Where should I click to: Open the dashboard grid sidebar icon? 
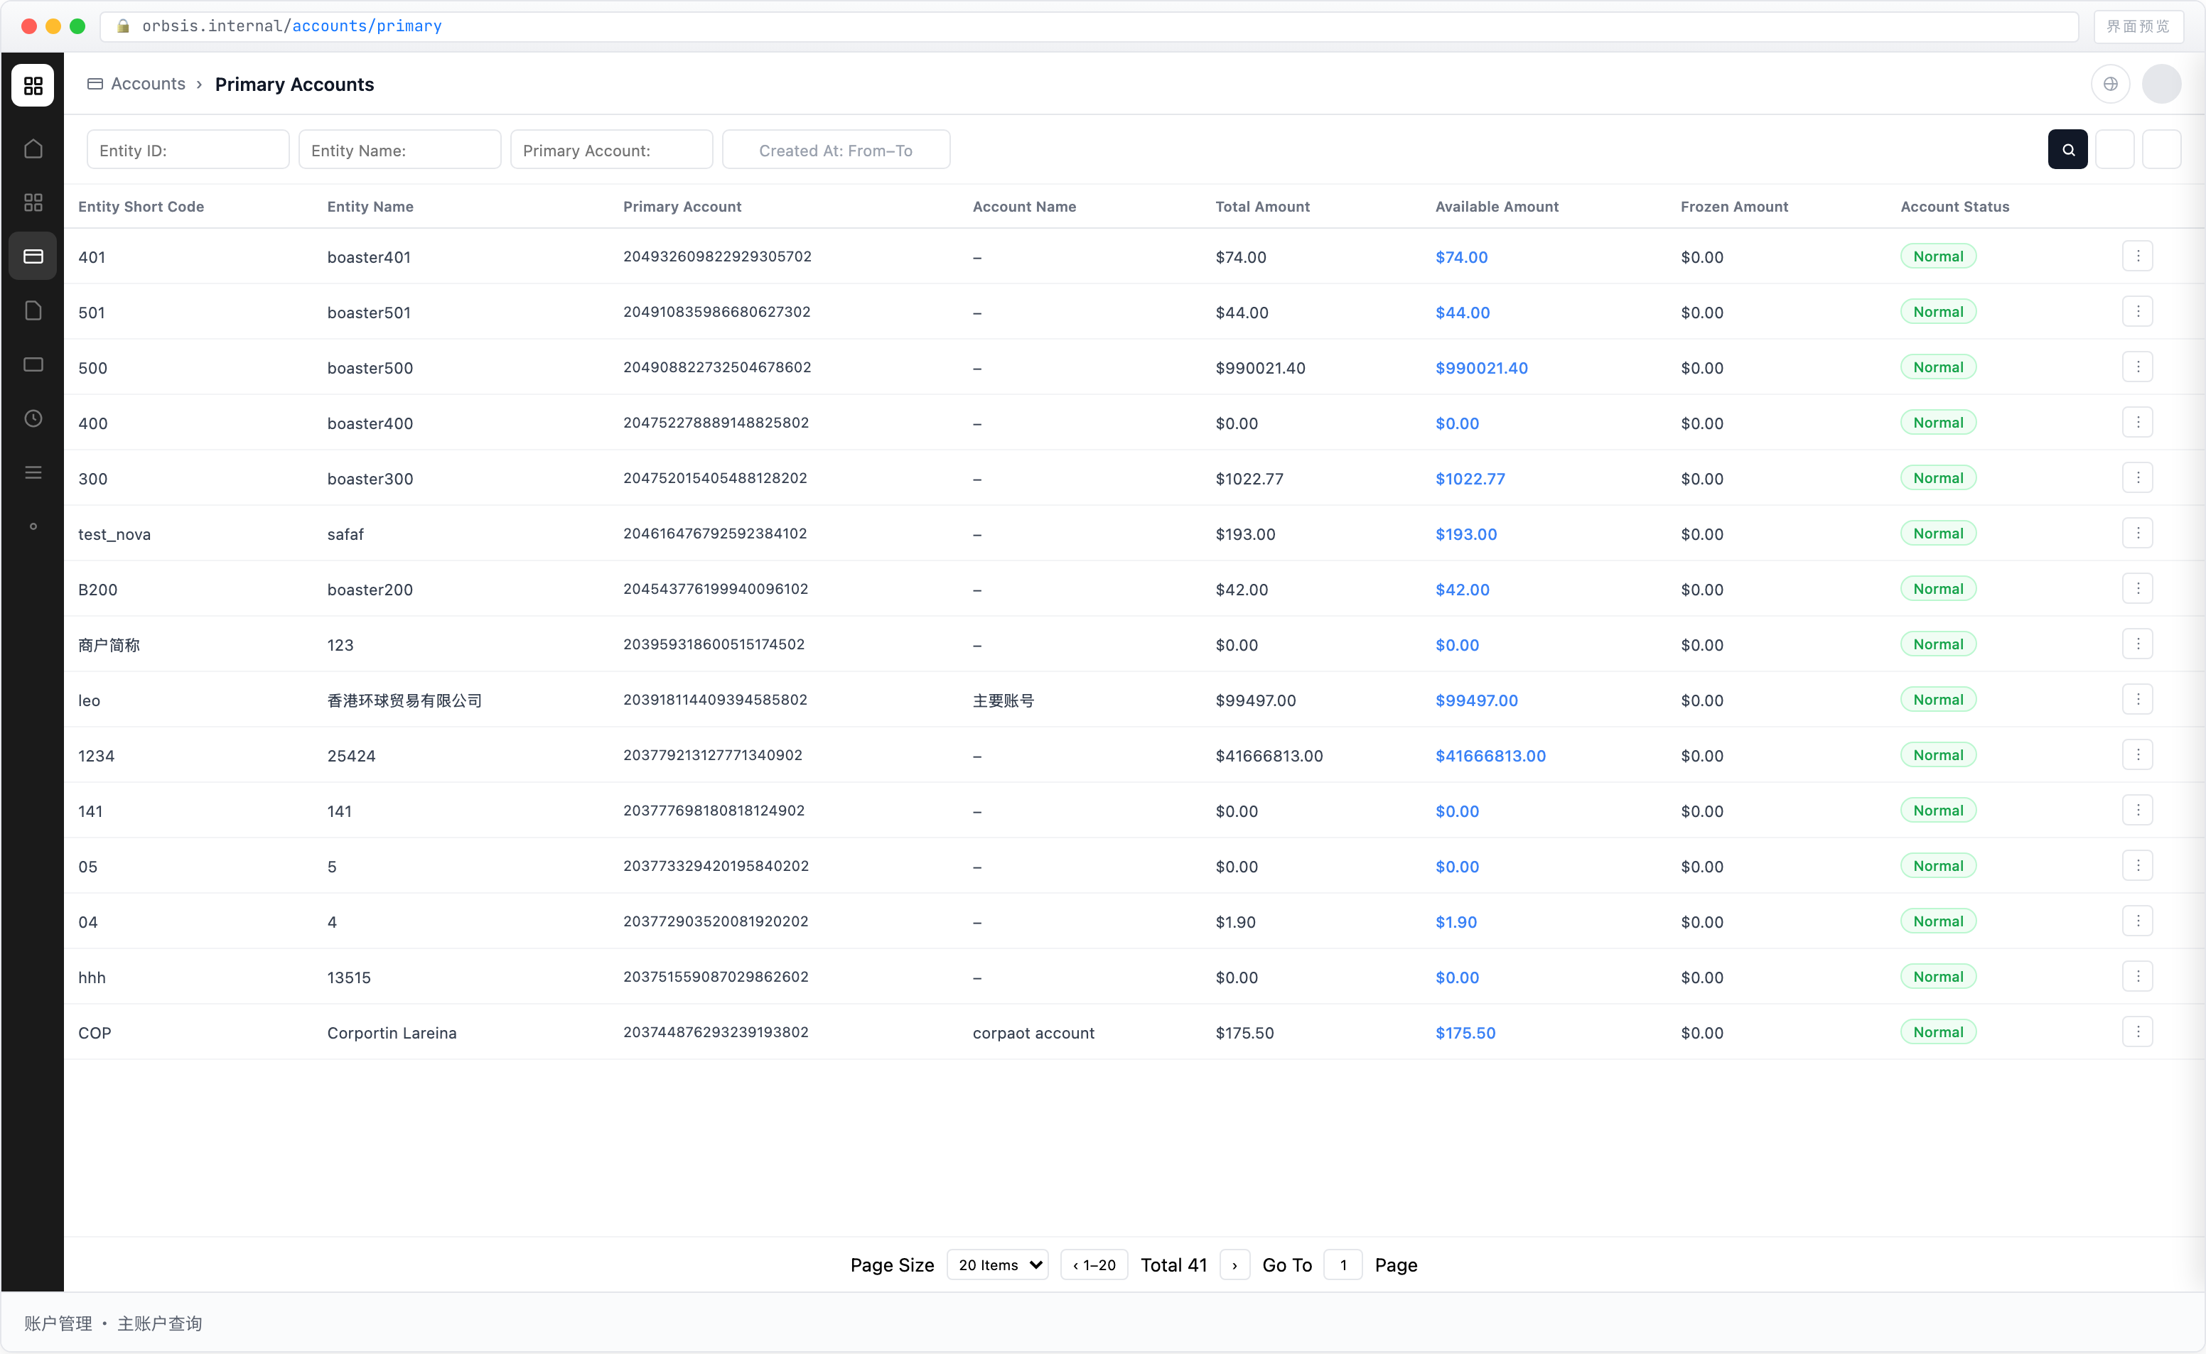[33, 202]
